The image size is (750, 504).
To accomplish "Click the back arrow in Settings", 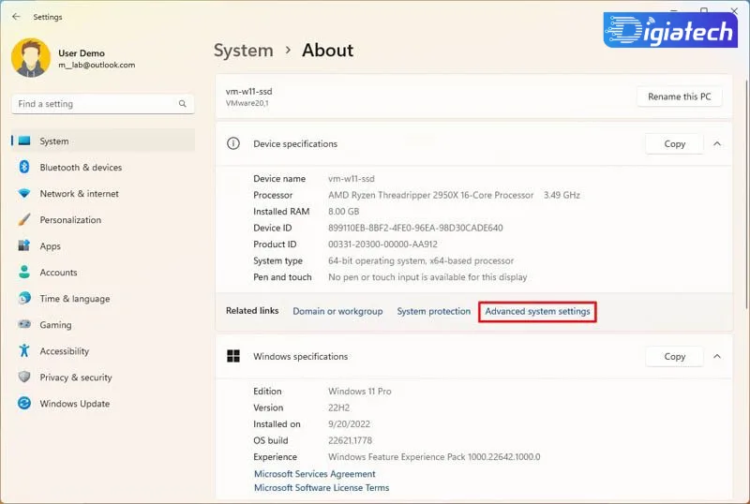I will click(16, 17).
